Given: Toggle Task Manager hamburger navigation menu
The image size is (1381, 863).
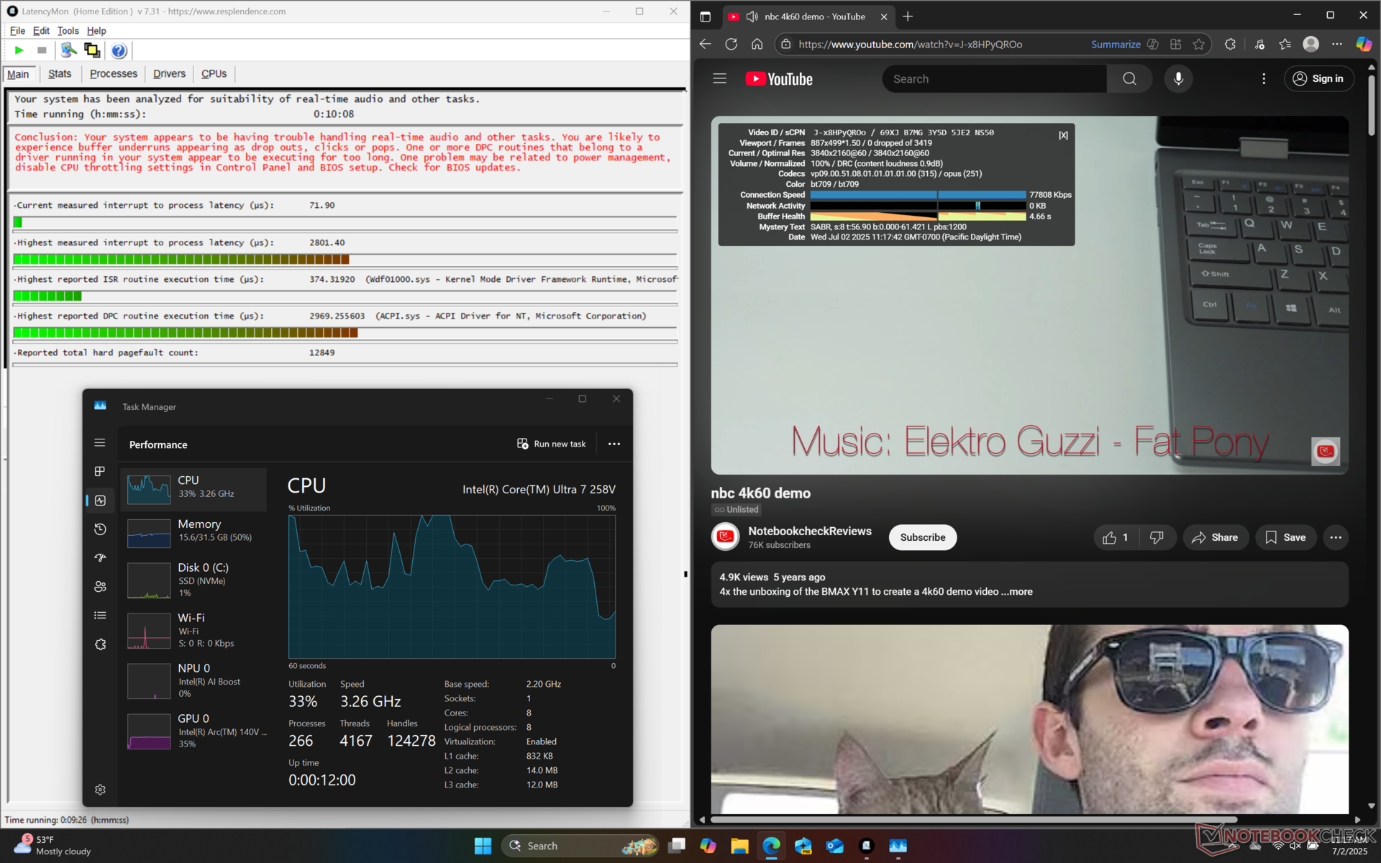Looking at the screenshot, I should coord(100,443).
